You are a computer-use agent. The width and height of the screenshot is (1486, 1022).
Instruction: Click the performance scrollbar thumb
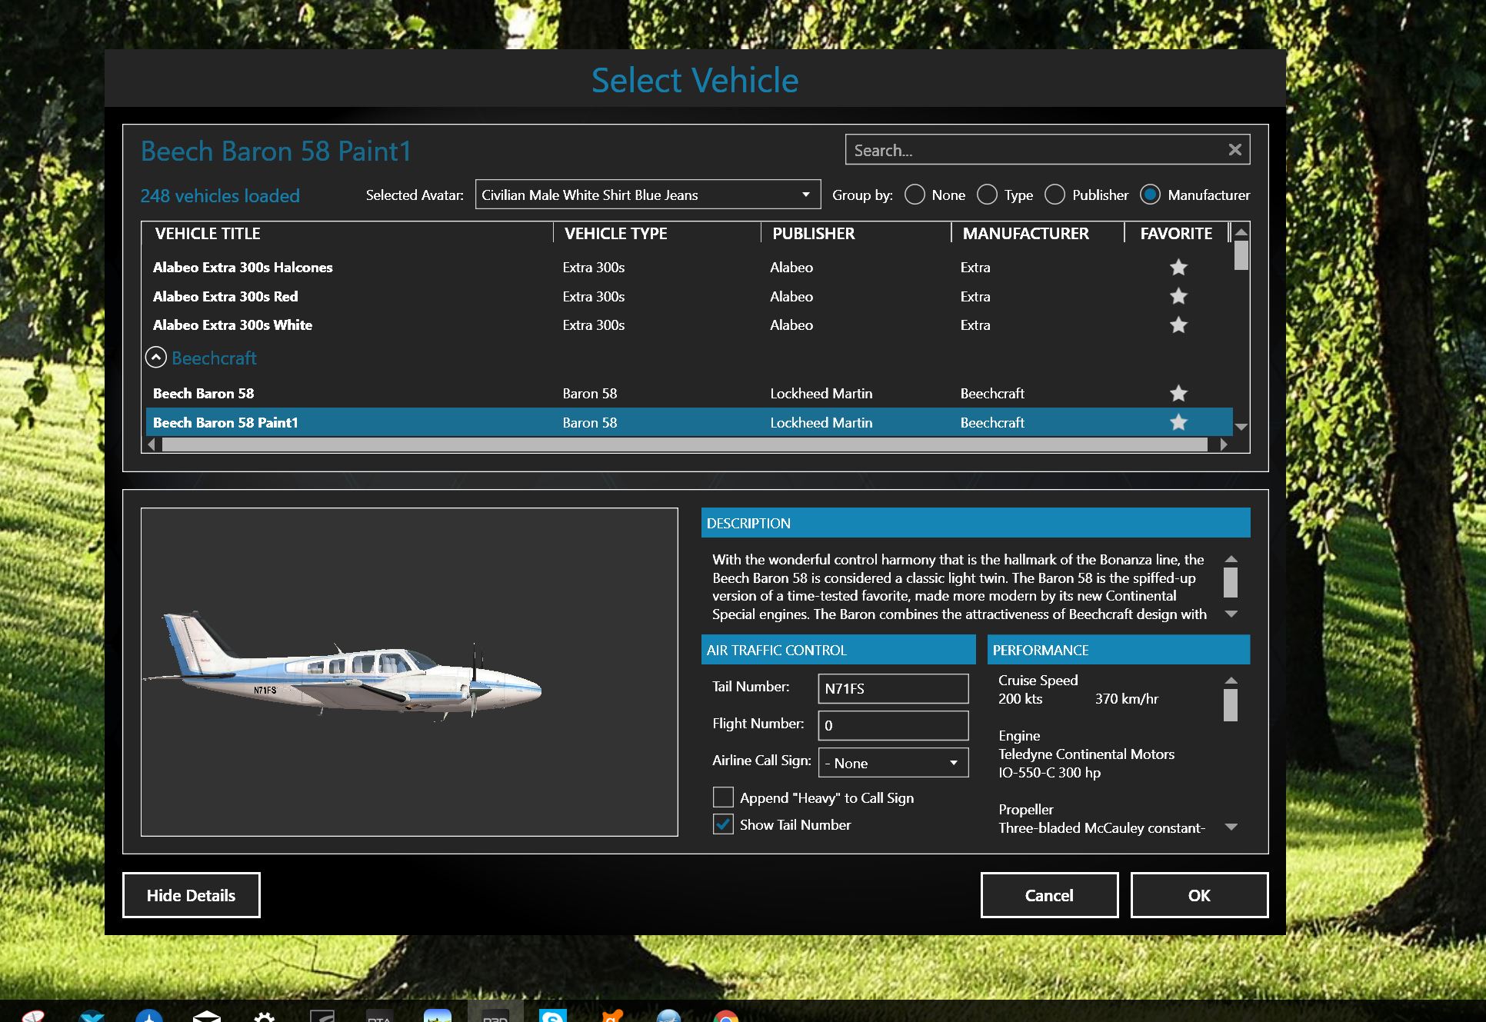(1231, 704)
